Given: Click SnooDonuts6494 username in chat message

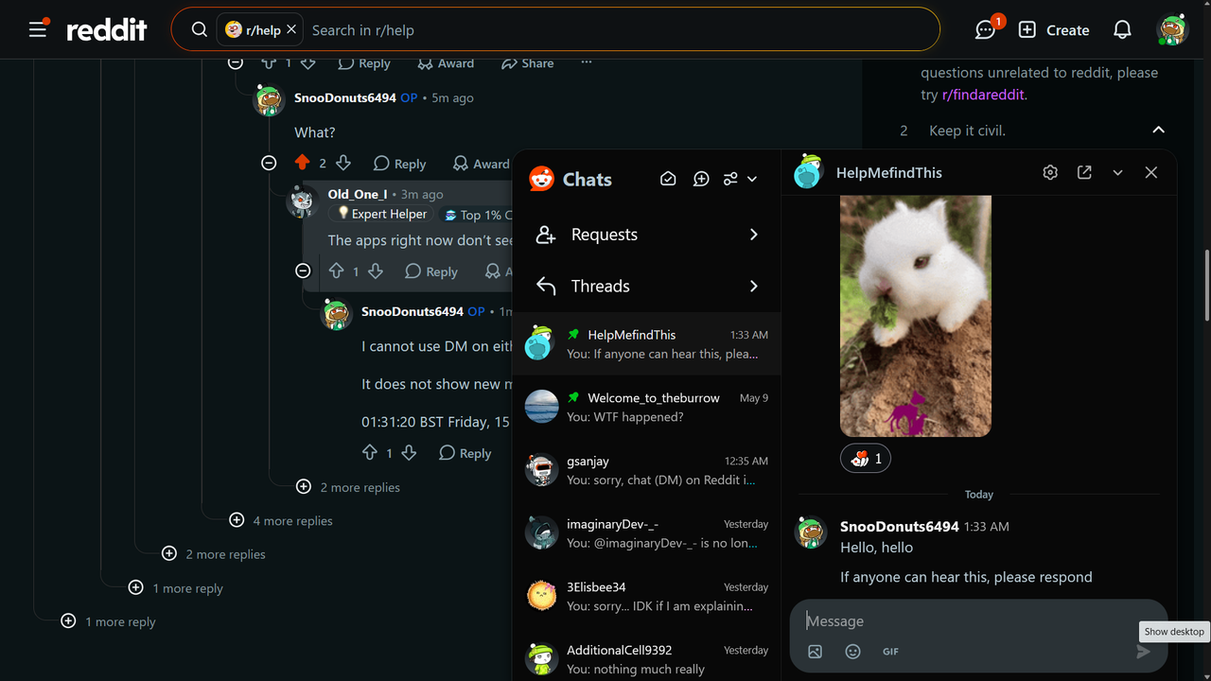Looking at the screenshot, I should 900,526.
